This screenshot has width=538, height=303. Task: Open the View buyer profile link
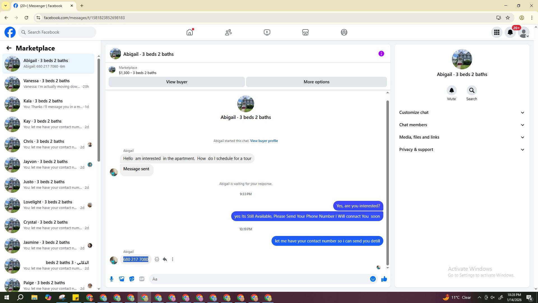coord(264,141)
